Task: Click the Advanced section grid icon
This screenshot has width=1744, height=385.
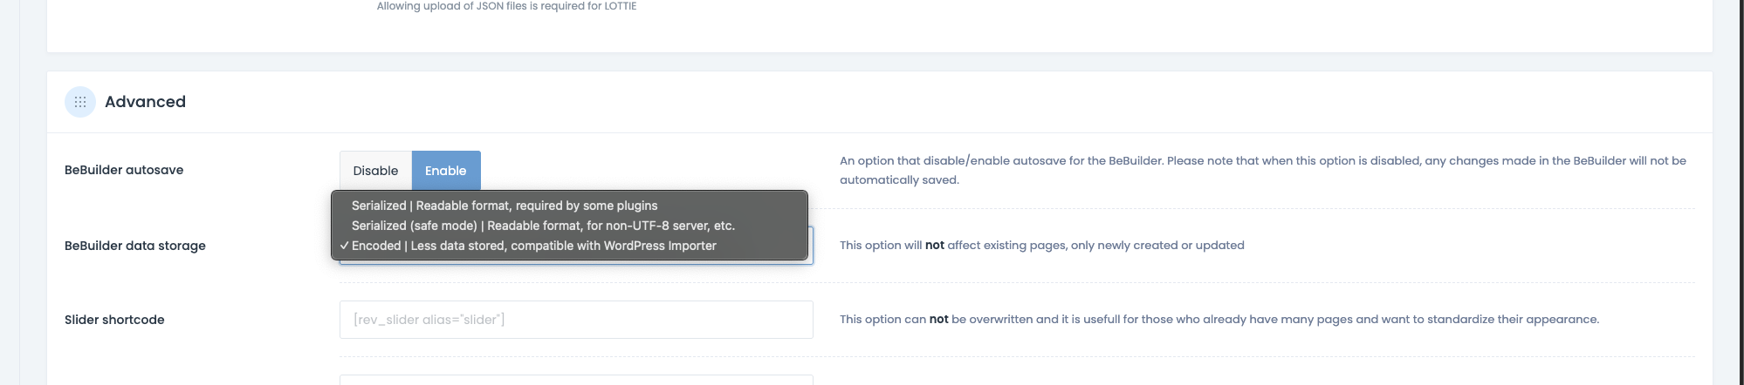Action: [x=80, y=102]
